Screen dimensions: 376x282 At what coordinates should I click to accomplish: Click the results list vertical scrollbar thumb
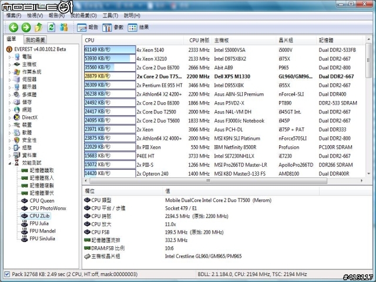(x=369, y=60)
